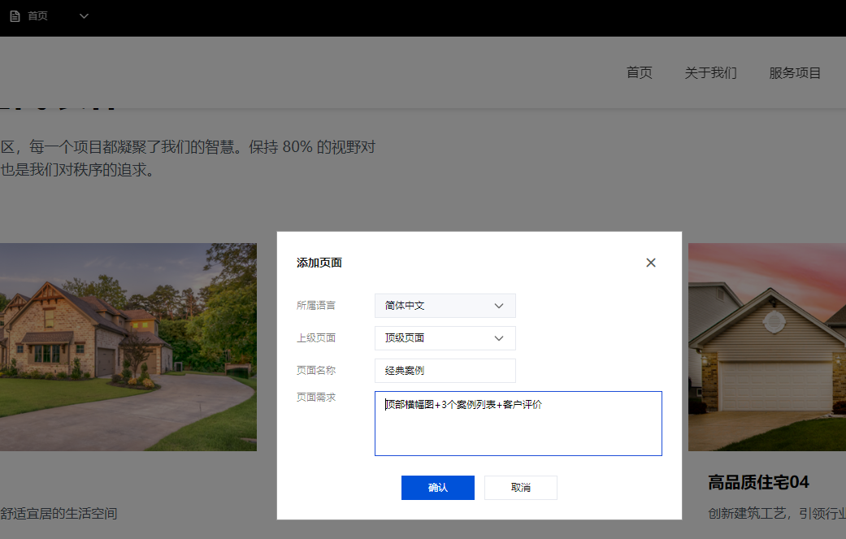Click the 页面名称 field containing 经典案例
The image size is (846, 539).
coord(445,371)
